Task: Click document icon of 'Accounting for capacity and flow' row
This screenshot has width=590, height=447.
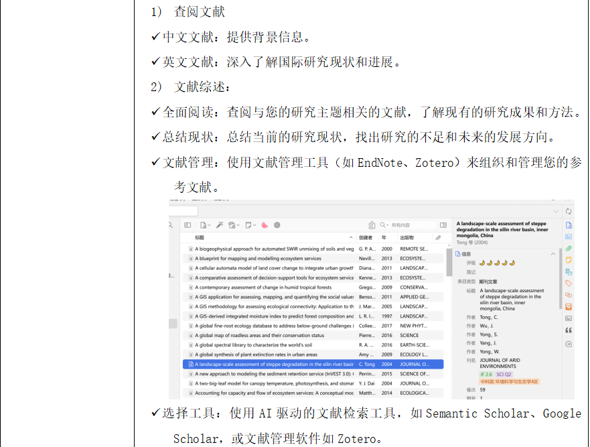Action: click(191, 393)
